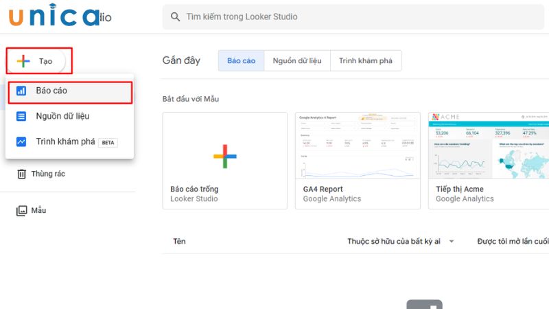
Task: Click the plus icon in blank report card
Action: pyautogui.click(x=225, y=157)
